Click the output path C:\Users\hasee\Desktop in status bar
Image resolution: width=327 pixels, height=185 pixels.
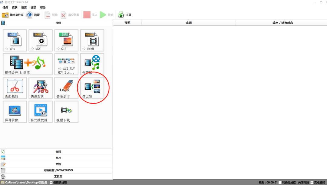26,183
